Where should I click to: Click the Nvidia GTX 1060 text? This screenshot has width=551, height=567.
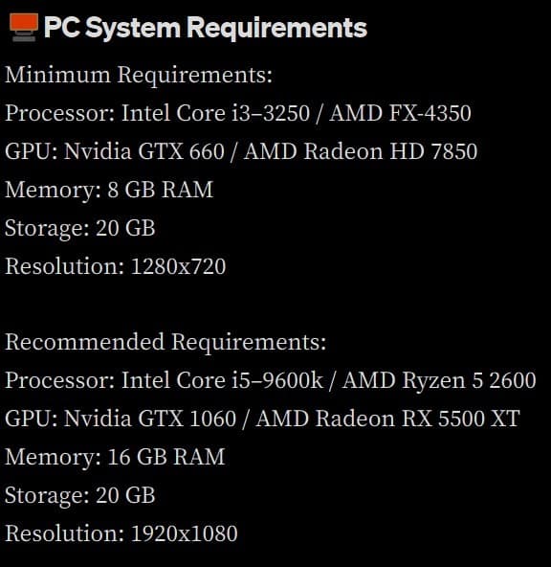tap(150, 419)
